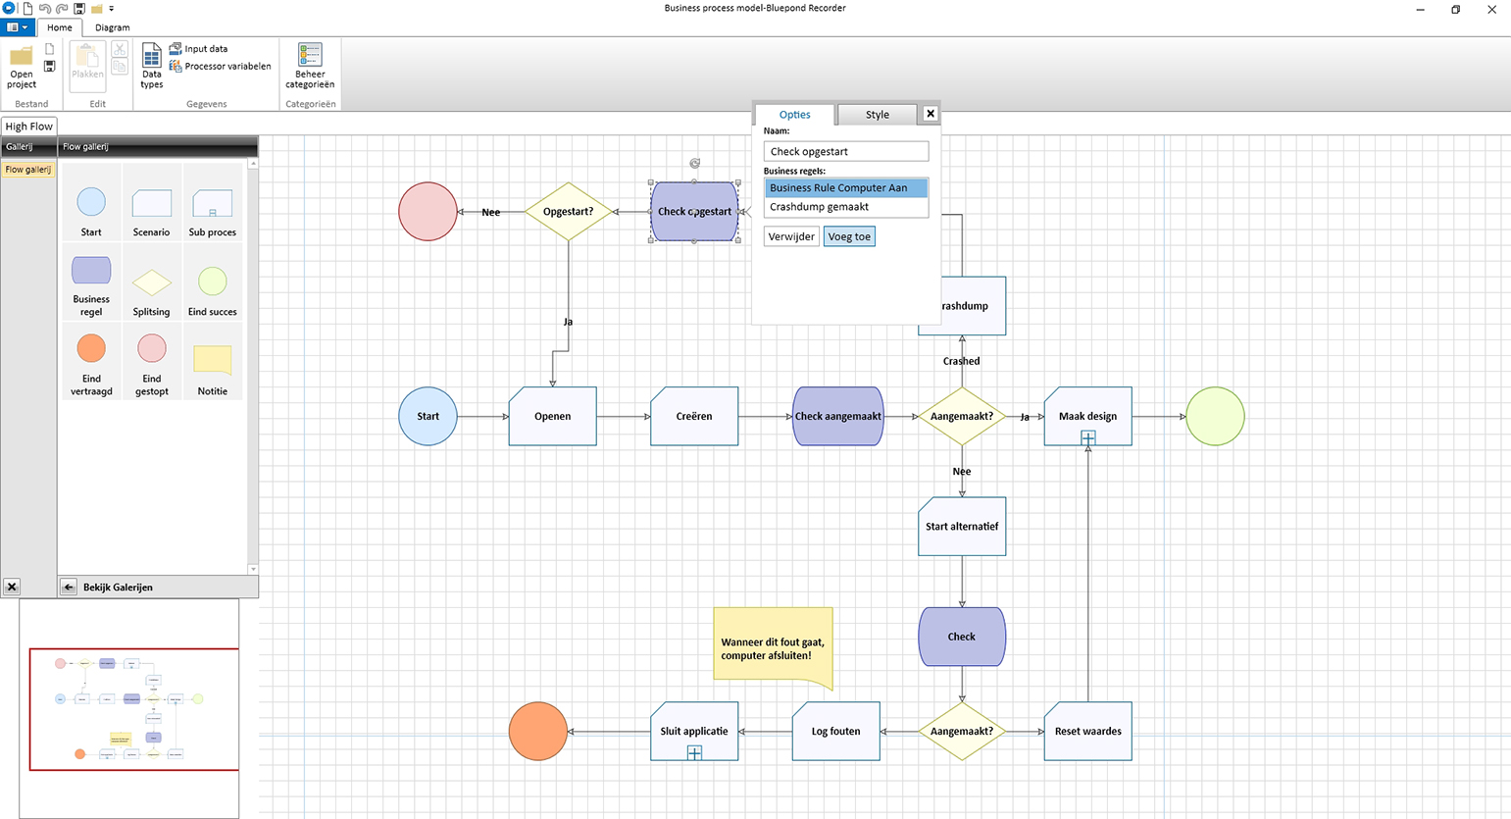1511x819 pixels.
Task: Open Beheer categorieën
Action: point(310,66)
